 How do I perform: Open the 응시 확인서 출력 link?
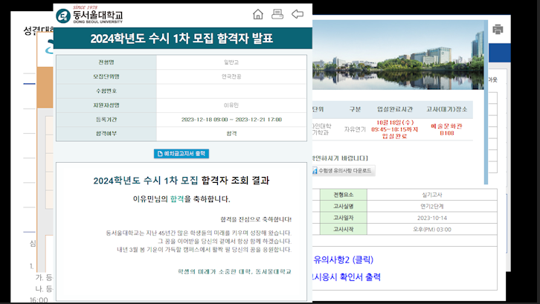(347, 276)
